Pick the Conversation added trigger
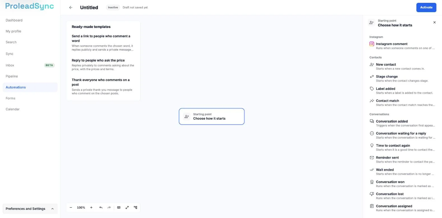Image resolution: width=442 pixels, height=218 pixels. pyautogui.click(x=402, y=123)
